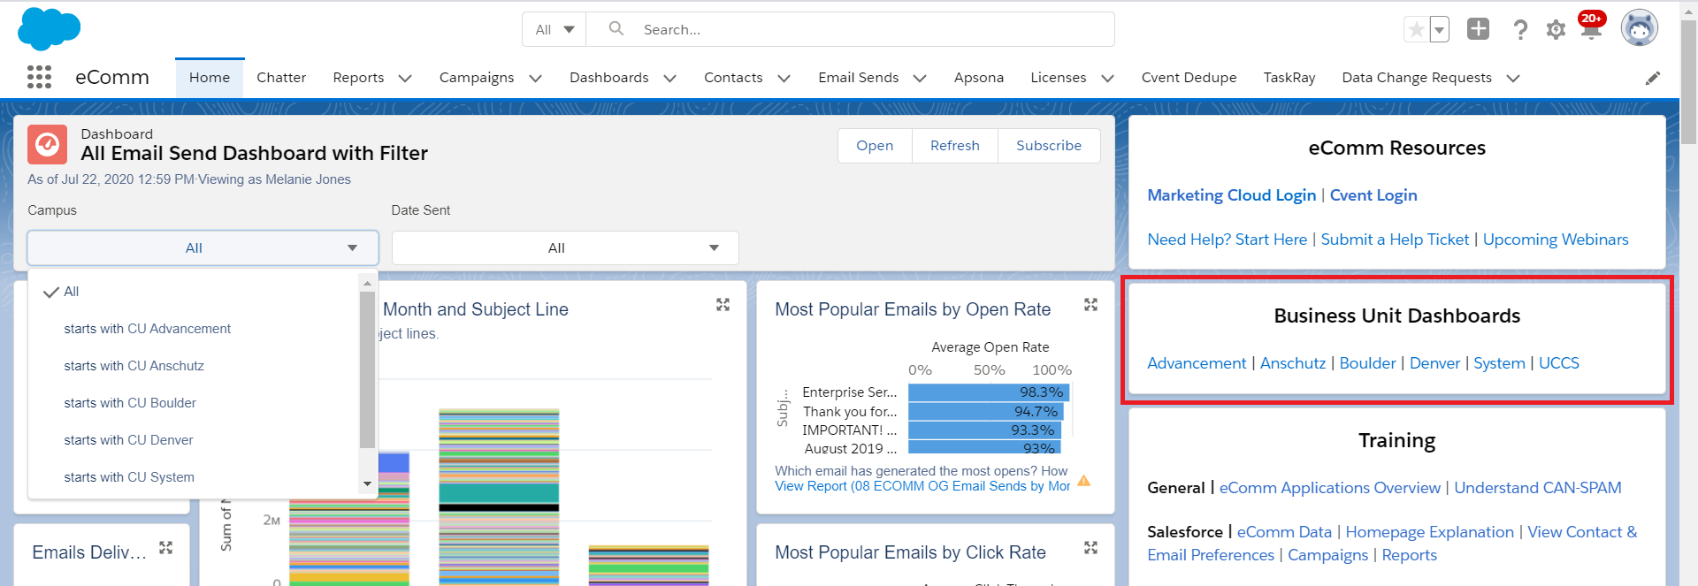Click the dashboard gauge icon
Screen dimensions: 1698x586
click(48, 145)
